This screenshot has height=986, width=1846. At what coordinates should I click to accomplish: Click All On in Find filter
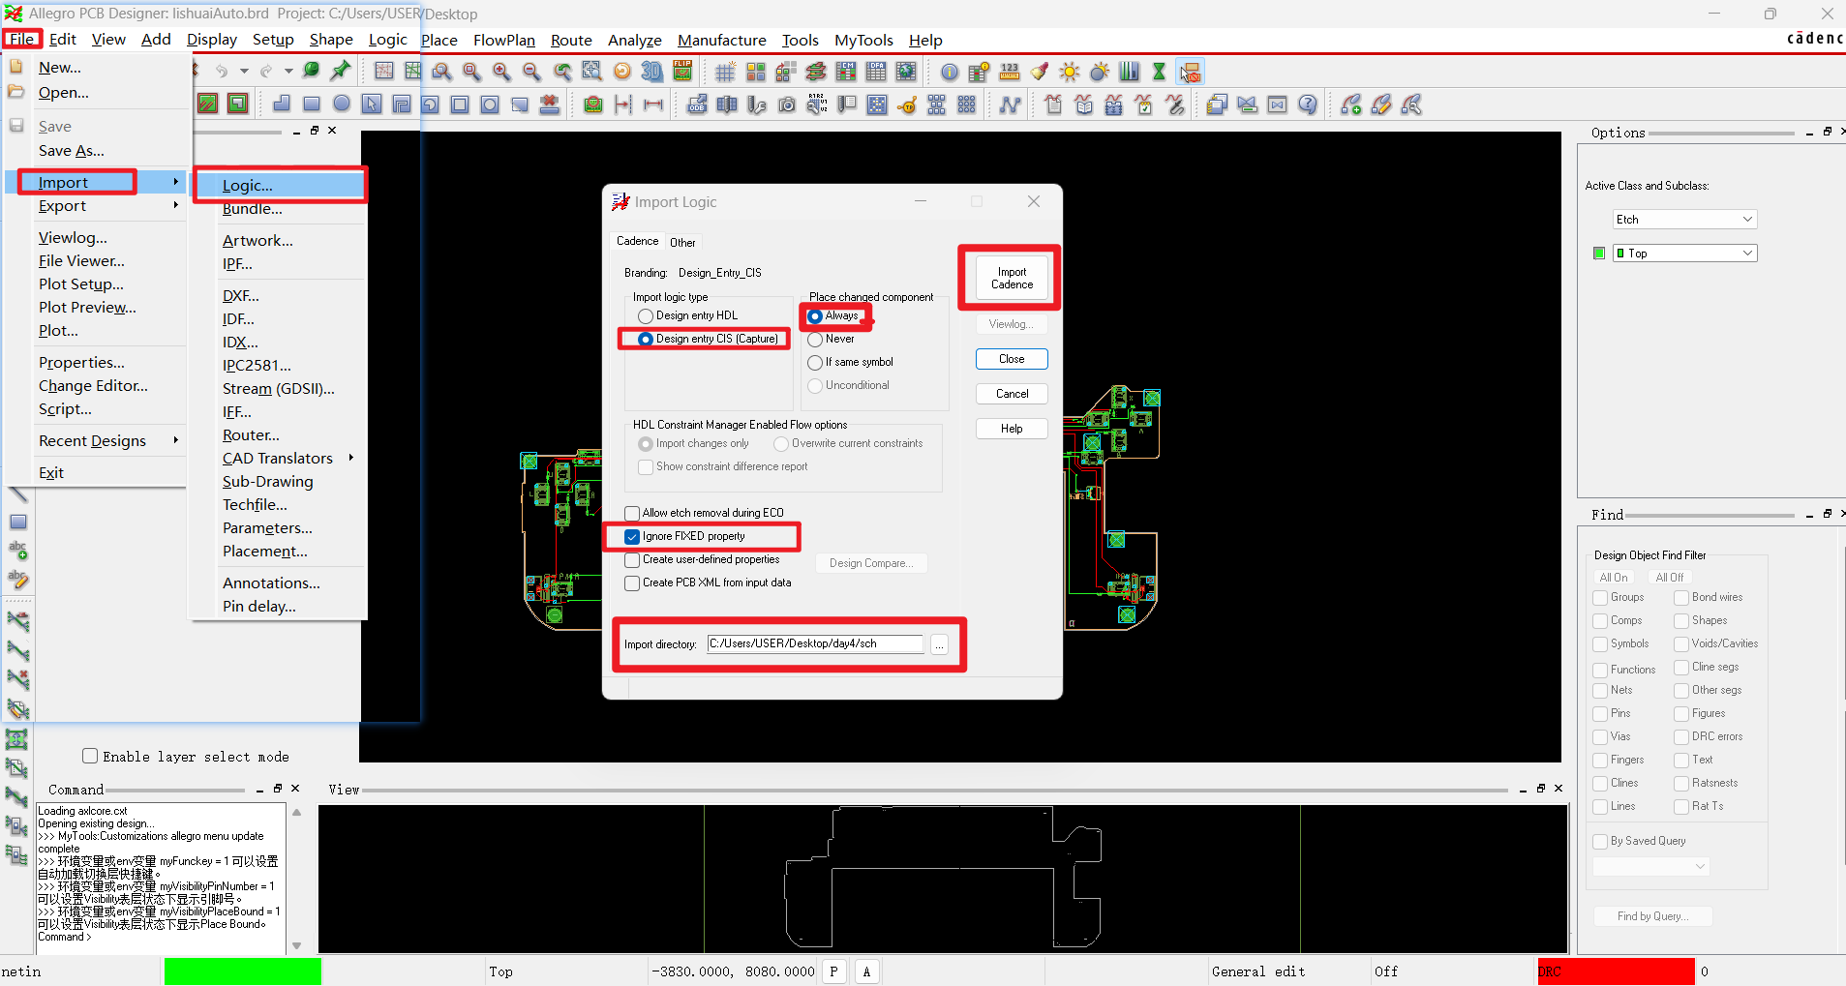pos(1614,578)
